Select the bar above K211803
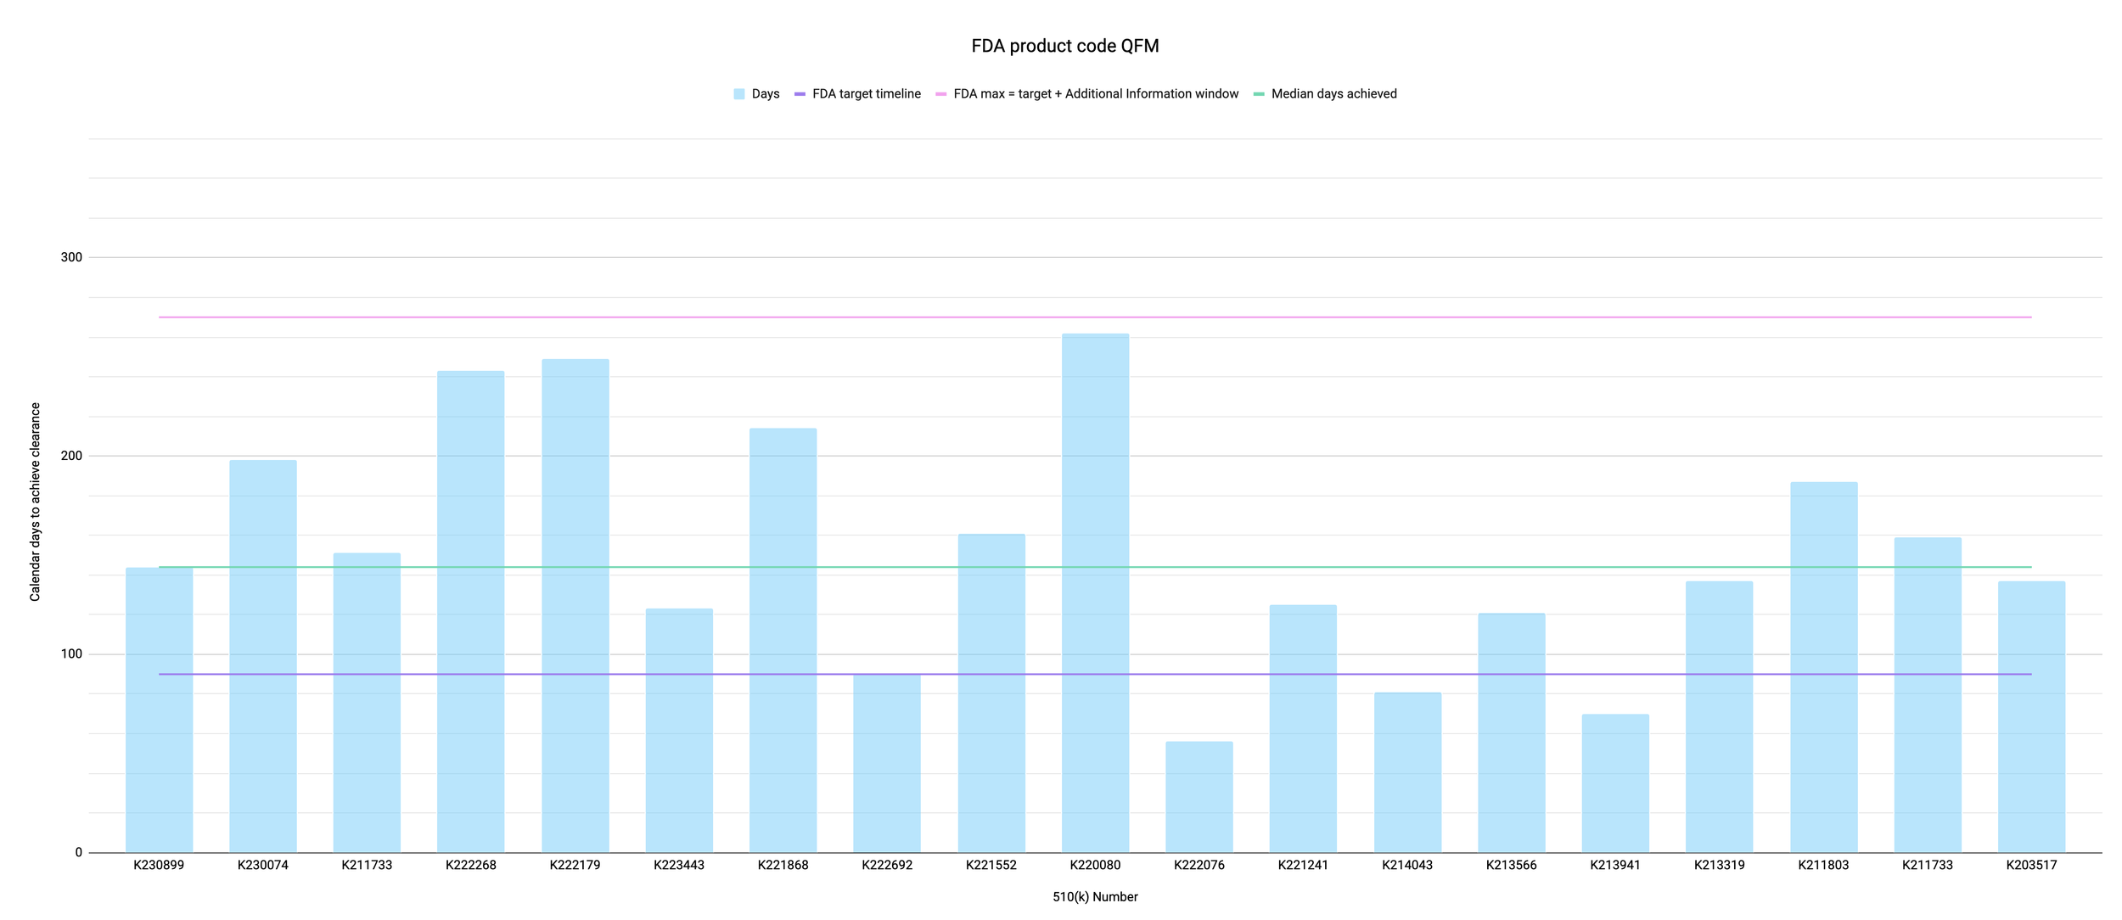 tap(1823, 667)
